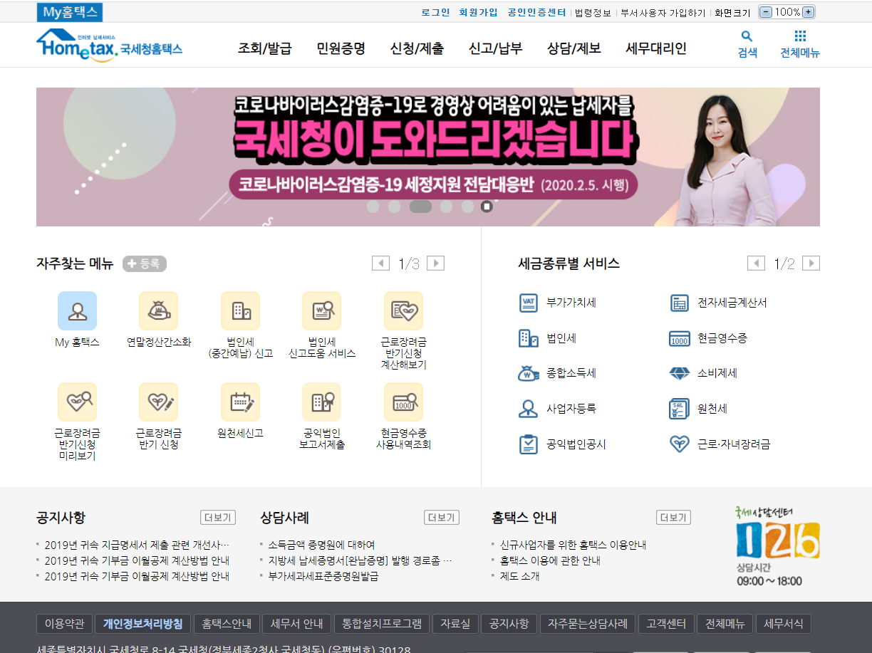The image size is (872, 653).
Task: Open 법령정보 link
Action: coord(593,13)
